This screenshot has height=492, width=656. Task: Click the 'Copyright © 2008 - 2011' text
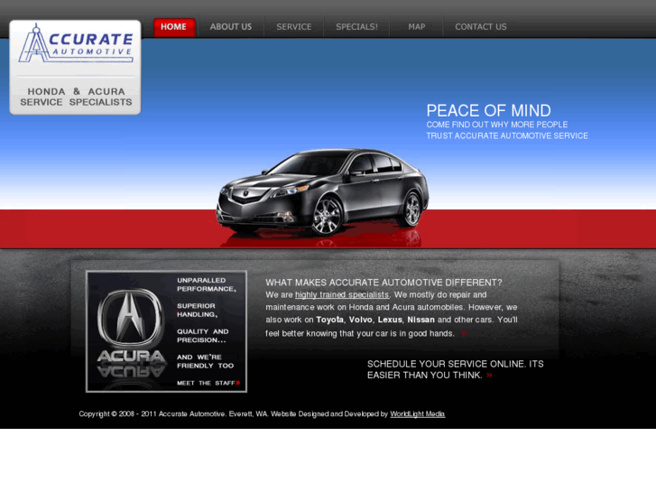click(x=117, y=414)
